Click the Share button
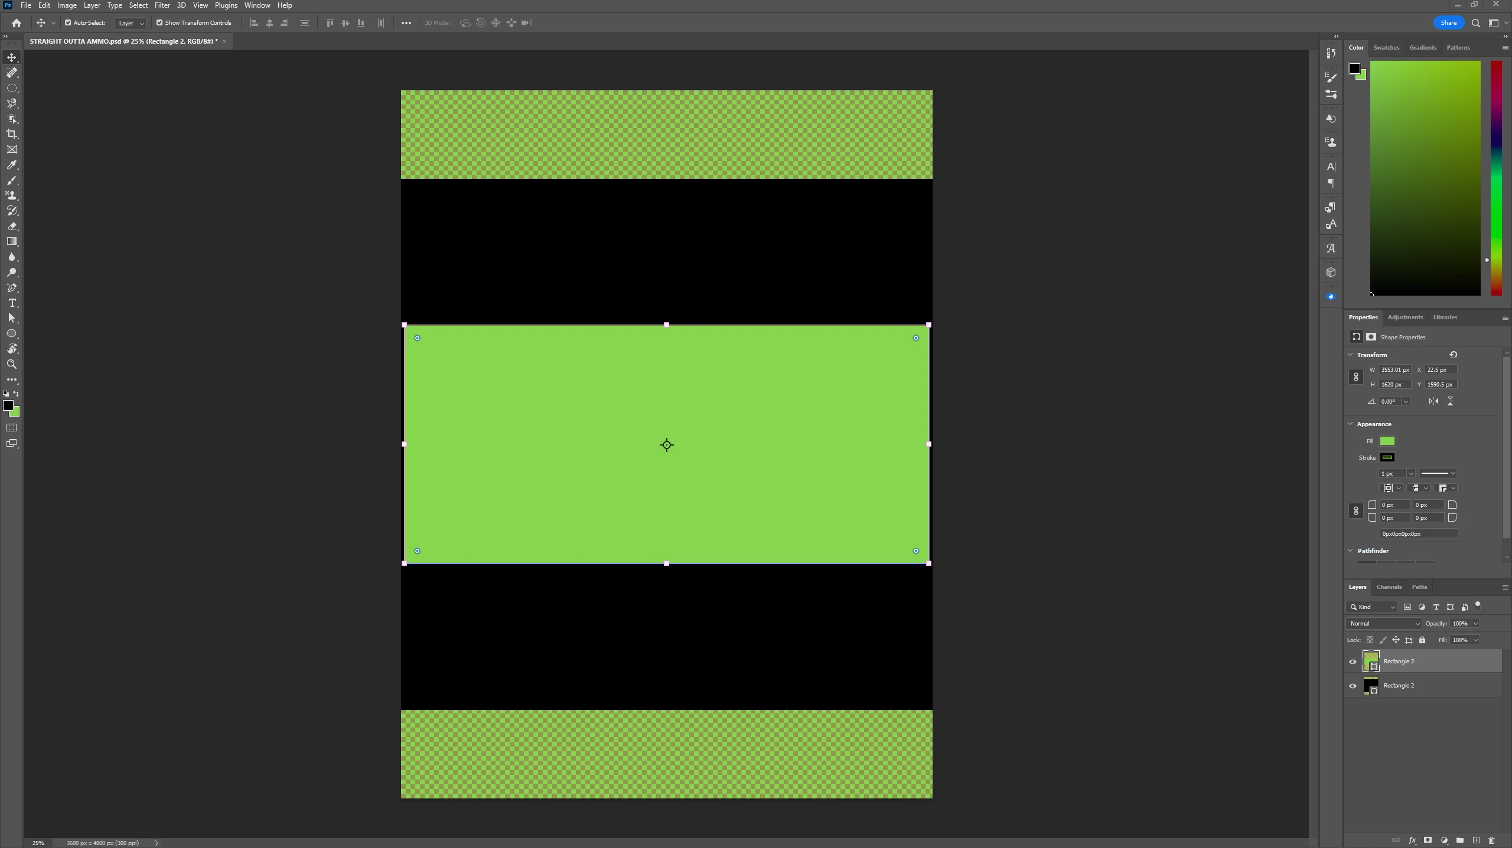Image resolution: width=1512 pixels, height=848 pixels. pyautogui.click(x=1448, y=22)
